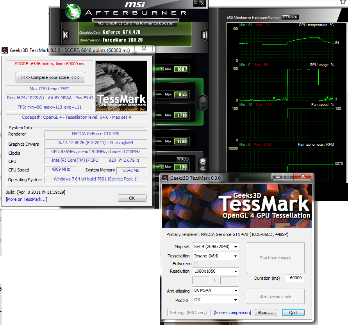Close the TessMark score dialog

point(144,48)
